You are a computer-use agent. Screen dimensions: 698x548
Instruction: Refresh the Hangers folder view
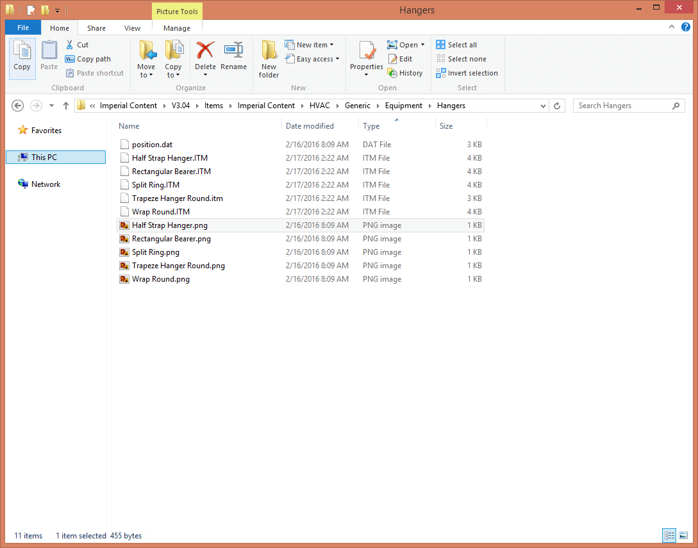558,106
